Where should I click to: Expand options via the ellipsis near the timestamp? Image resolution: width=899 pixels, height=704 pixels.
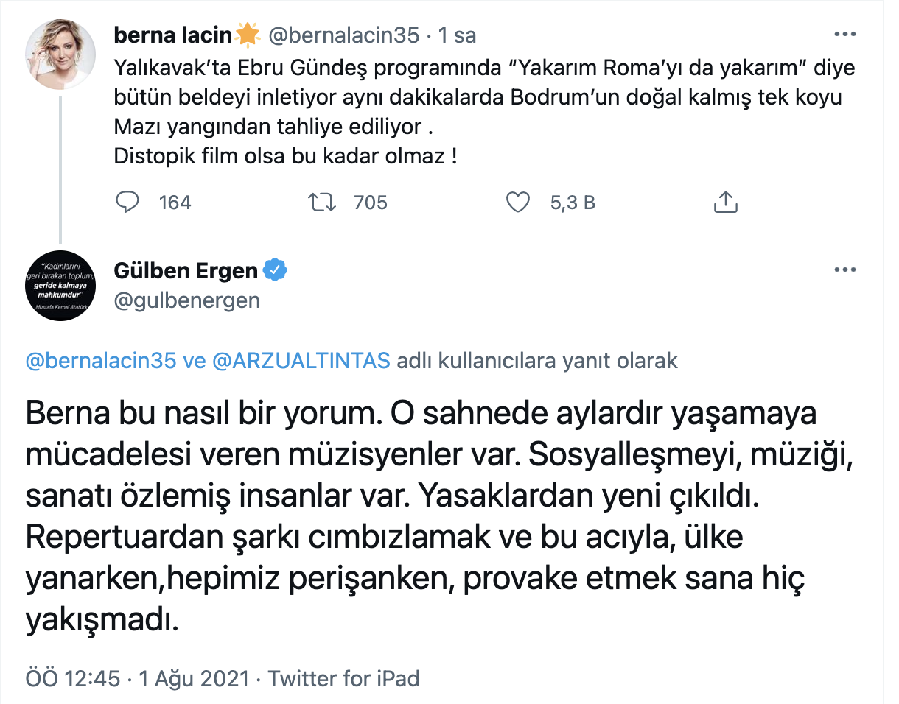pyautogui.click(x=845, y=34)
